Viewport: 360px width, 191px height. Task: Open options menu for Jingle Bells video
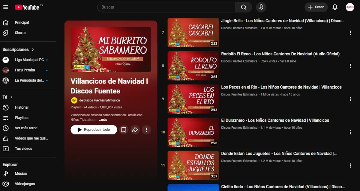click(350, 32)
